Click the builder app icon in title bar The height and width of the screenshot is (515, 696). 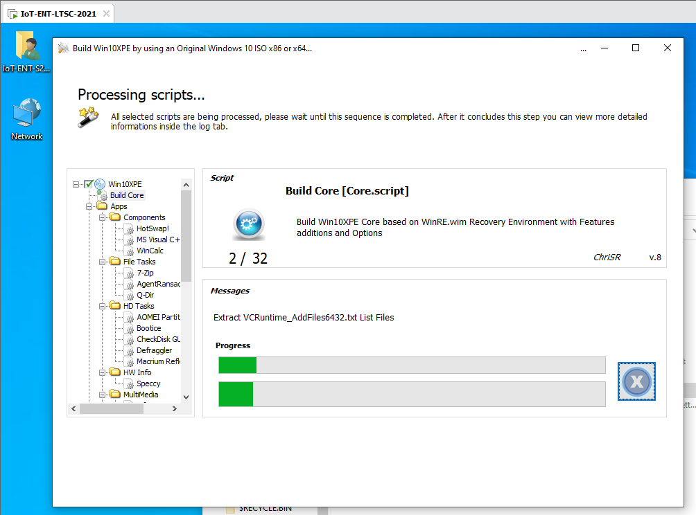pos(64,48)
